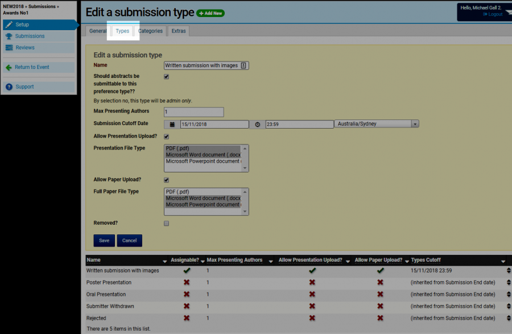Screen dimensions: 512x334
Task: Open the Australia/Sydney timezone dropdown
Action: point(377,124)
